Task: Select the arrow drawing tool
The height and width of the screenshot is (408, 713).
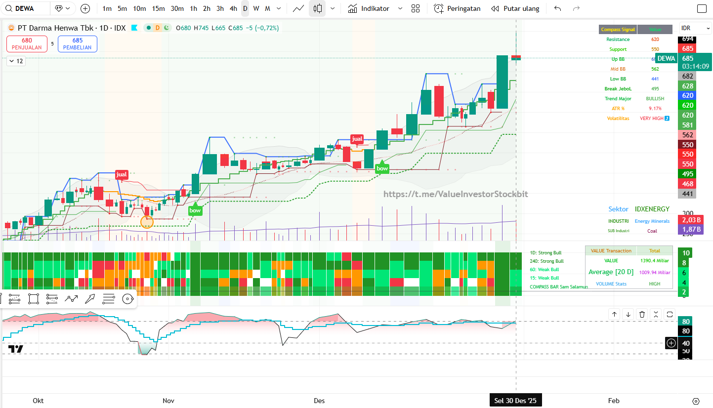Action: [90, 298]
